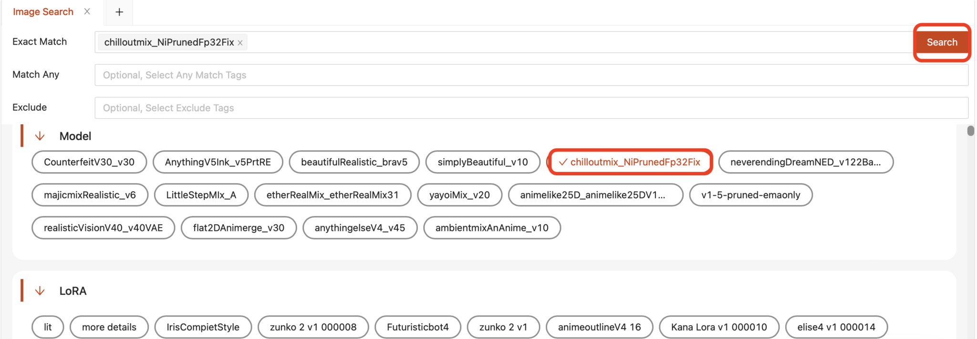Pick the IrisCompietStyle LoRA tag
The width and height of the screenshot is (977, 339).
(x=203, y=327)
